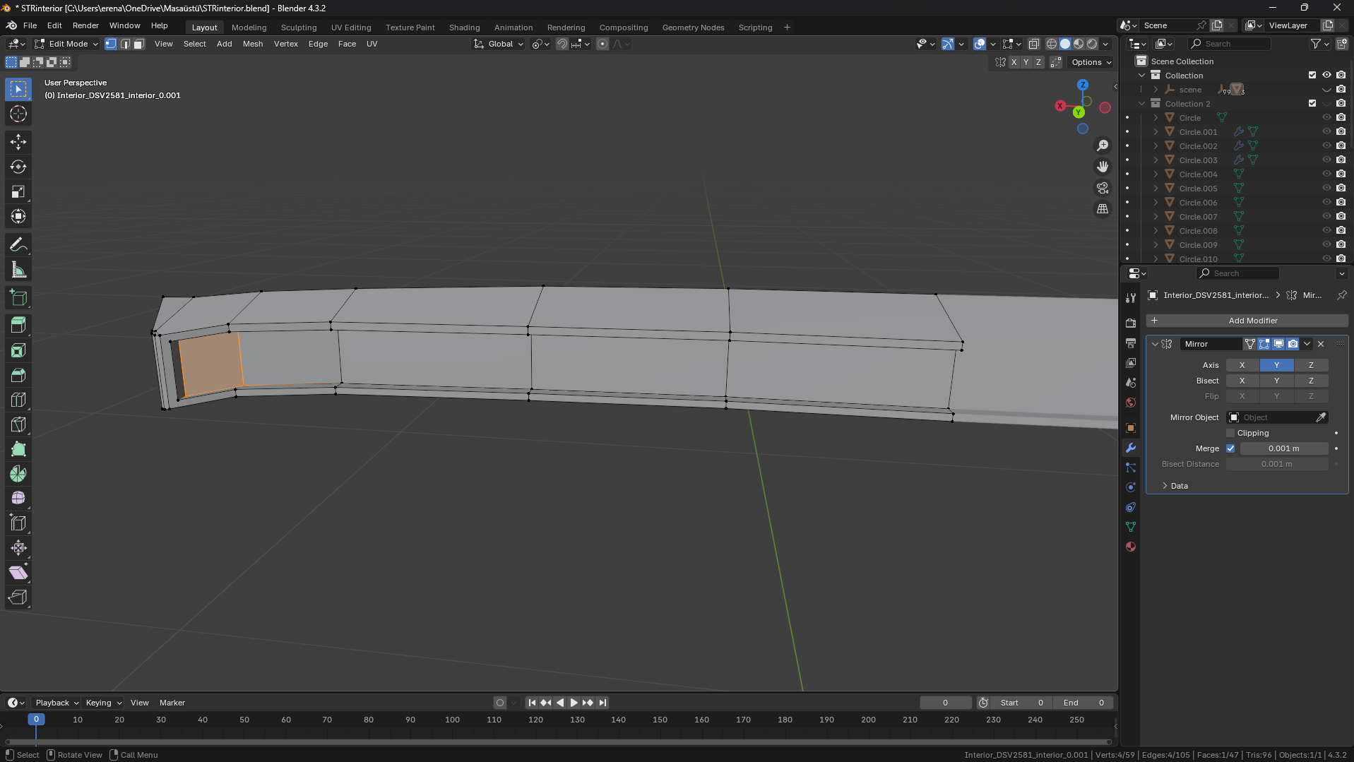Switch to edge select mode
Screen dimensions: 1354x762
[125, 44]
